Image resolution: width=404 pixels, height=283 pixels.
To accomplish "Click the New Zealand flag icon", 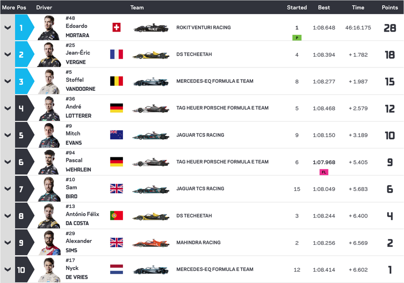I will tap(116, 135).
